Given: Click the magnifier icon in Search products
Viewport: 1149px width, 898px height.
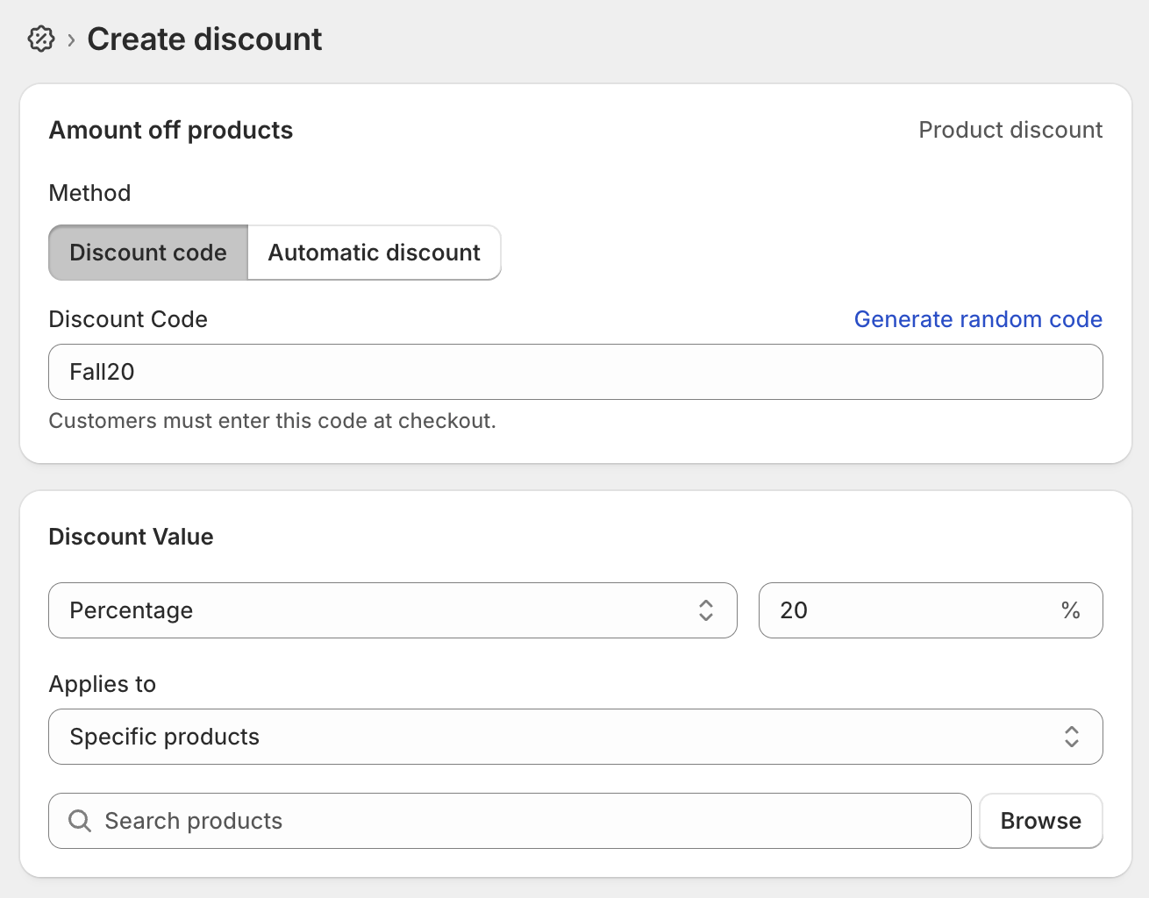Looking at the screenshot, I should tap(80, 821).
